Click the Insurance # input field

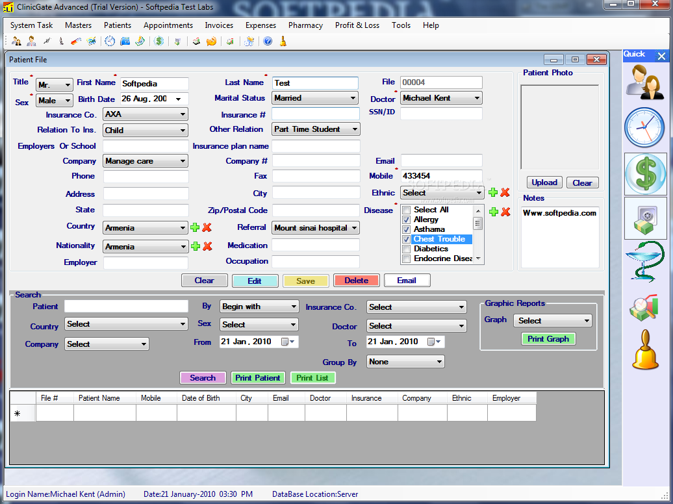tap(316, 114)
